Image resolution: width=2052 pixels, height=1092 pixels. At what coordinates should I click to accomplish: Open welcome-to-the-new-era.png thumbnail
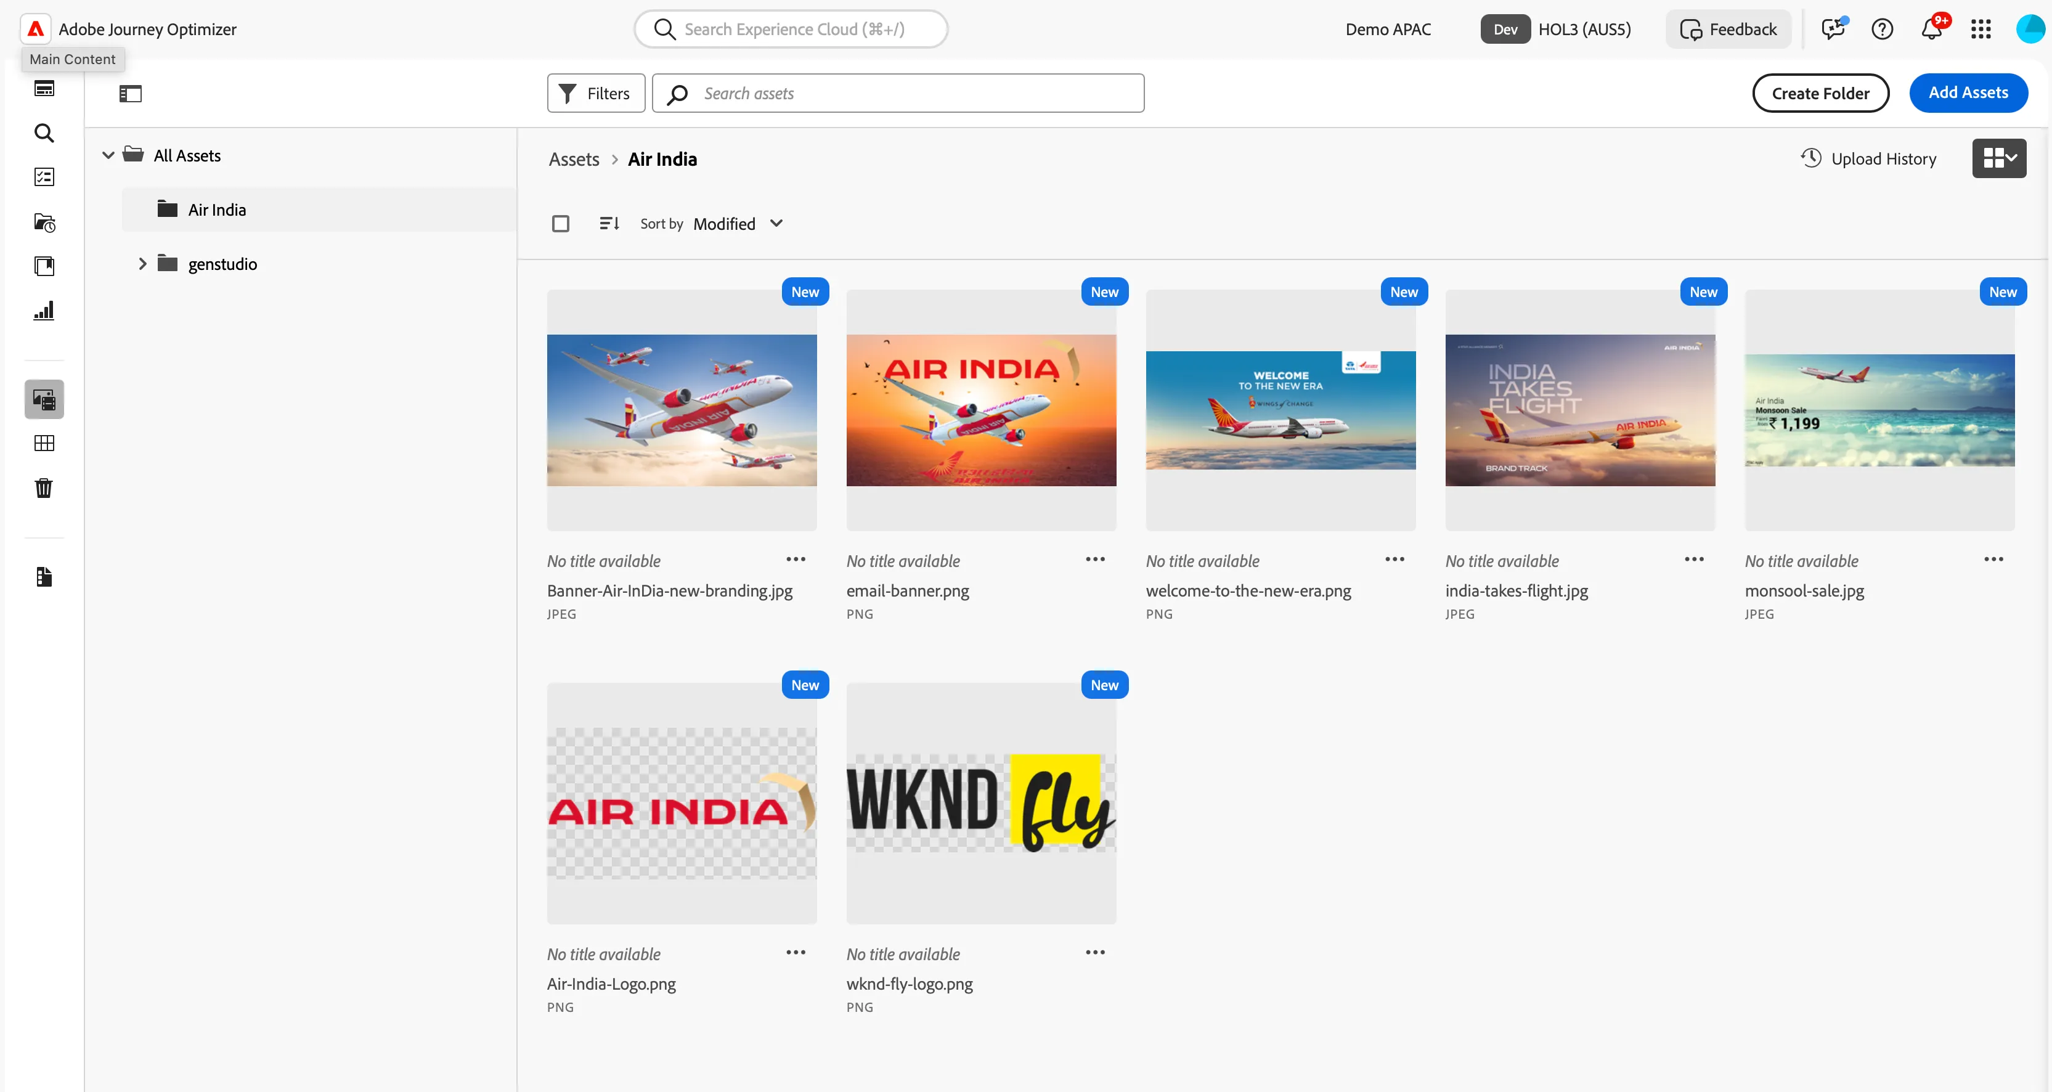coord(1281,410)
